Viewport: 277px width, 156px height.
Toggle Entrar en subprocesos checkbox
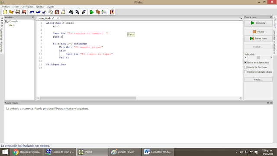[245, 62]
